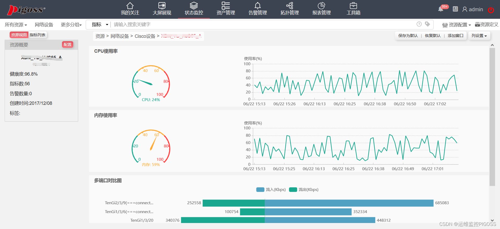The image size is (500, 229).
Task: Open 我的关注 home icon
Action: [x=130, y=5]
